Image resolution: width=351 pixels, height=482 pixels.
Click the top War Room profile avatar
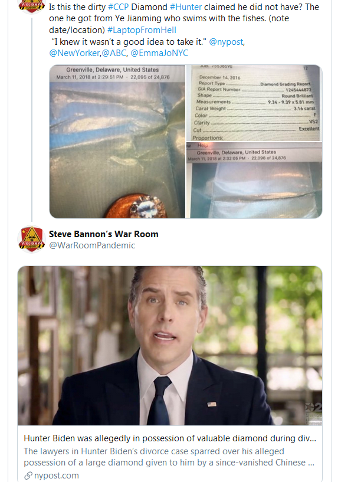pyautogui.click(x=31, y=6)
